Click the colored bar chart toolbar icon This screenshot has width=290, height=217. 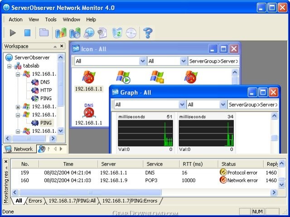61,33
